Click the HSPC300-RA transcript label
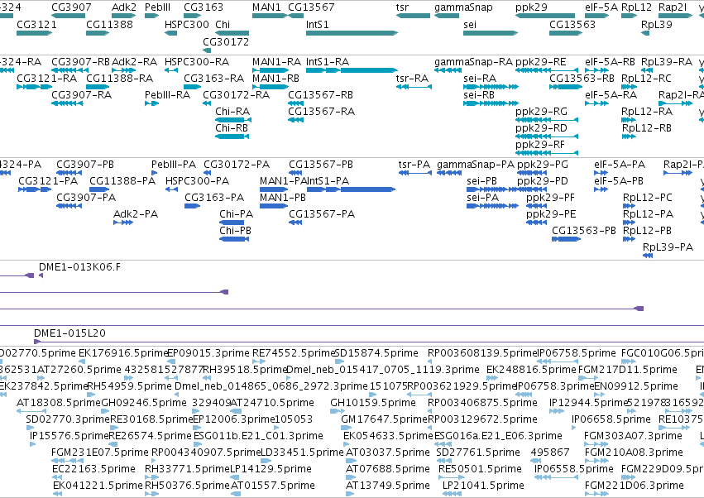Image resolution: width=704 pixels, height=498 pixels. 197,61
